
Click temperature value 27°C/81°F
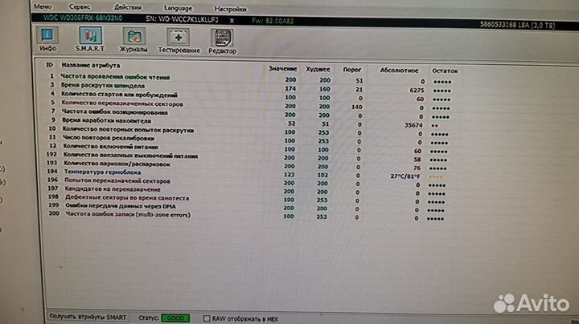(x=405, y=176)
